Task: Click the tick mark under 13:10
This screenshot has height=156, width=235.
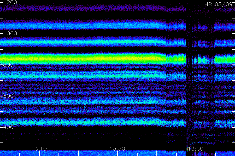Action: point(39,153)
